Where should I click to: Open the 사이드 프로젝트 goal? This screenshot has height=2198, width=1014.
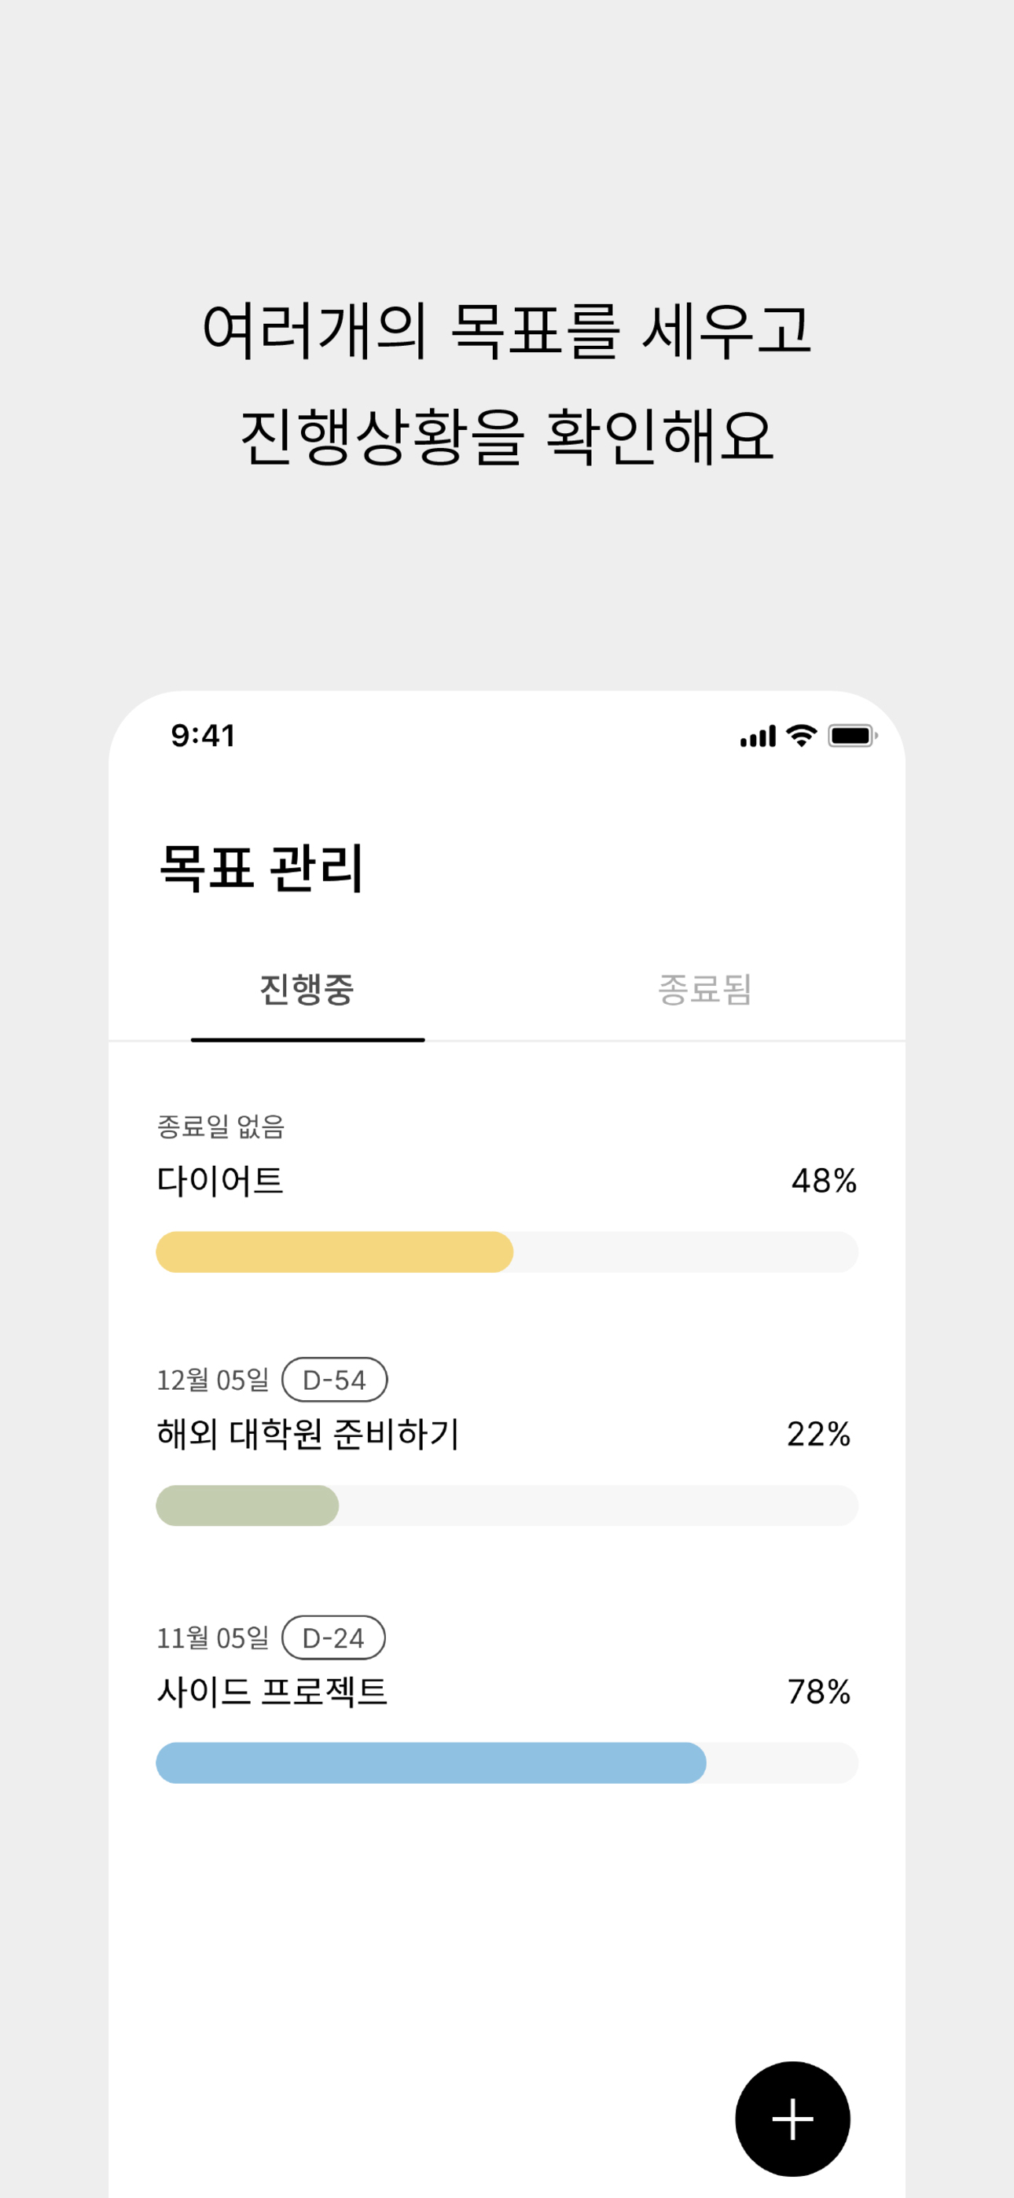[507, 1699]
